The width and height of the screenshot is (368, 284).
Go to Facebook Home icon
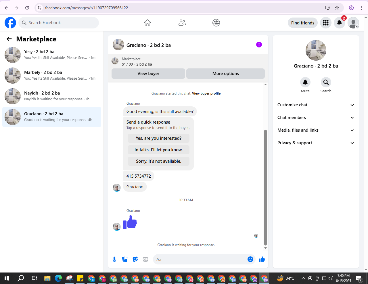[147, 23]
